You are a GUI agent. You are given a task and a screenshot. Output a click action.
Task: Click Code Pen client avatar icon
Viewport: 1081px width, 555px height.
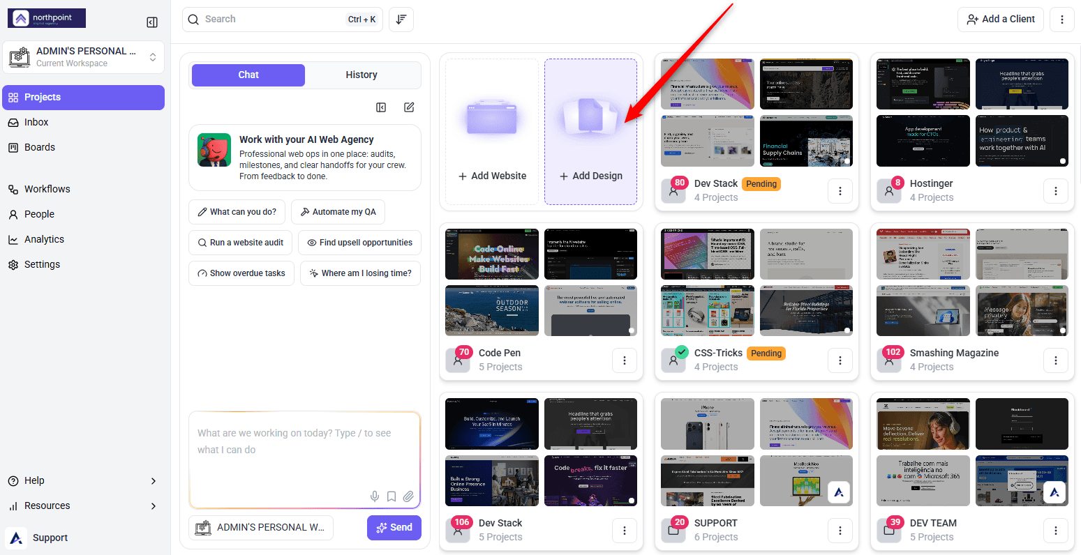[458, 360]
